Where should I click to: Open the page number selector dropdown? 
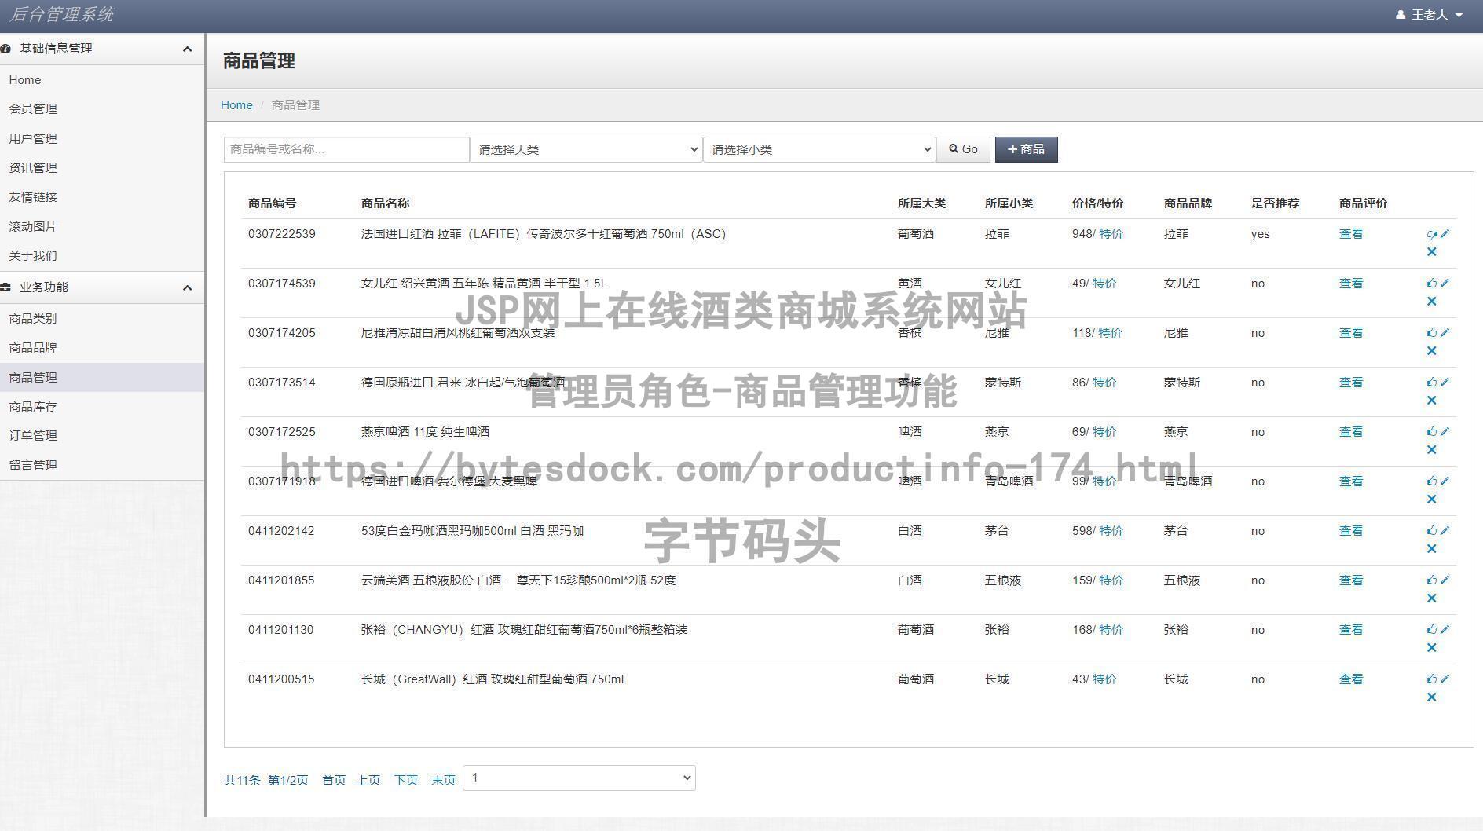[578, 778]
